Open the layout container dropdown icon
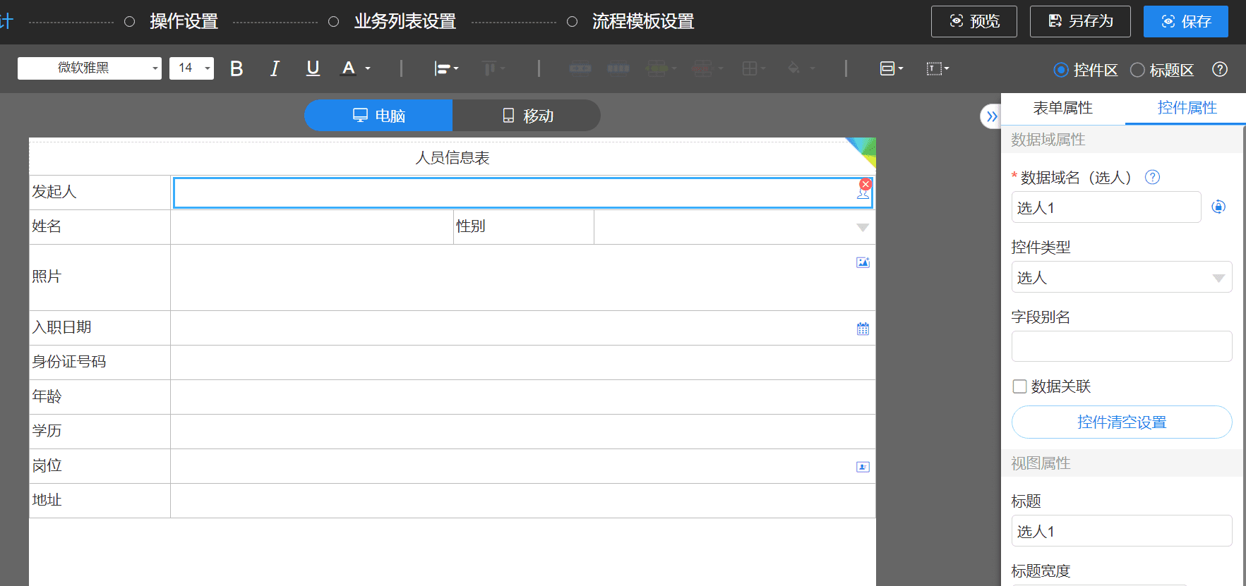 892,68
